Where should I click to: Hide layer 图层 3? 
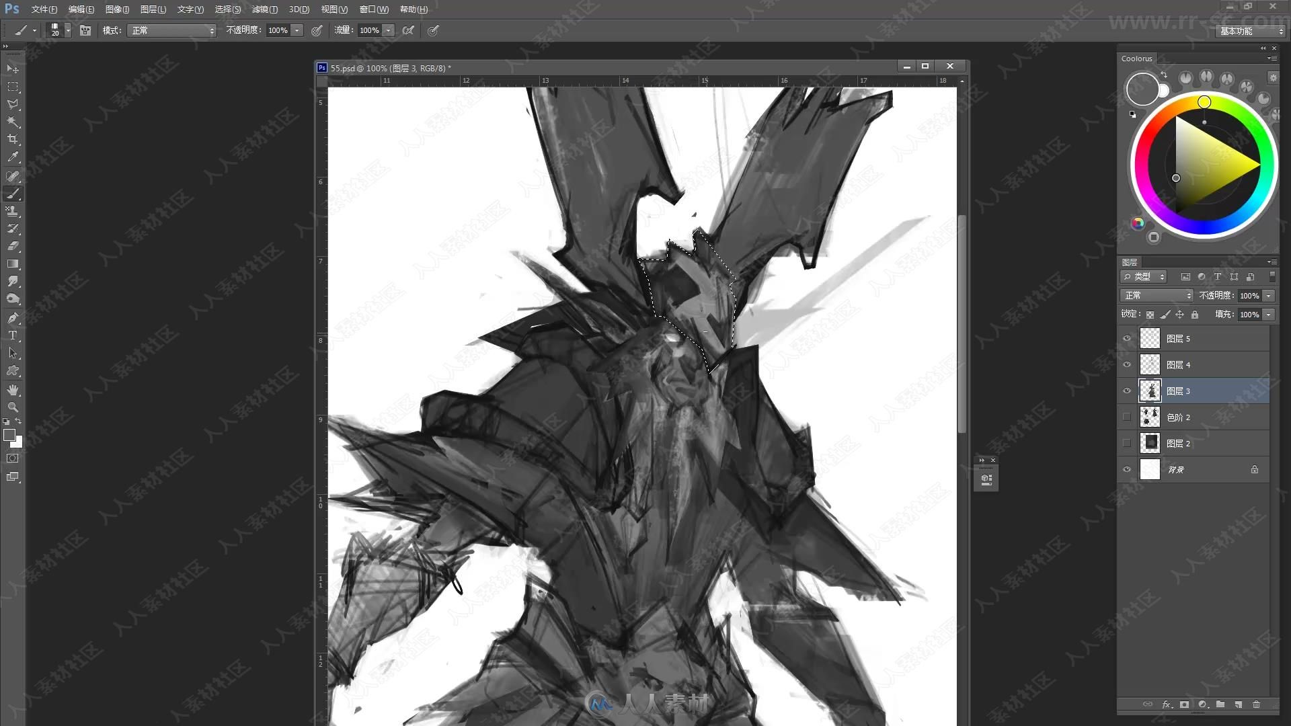pyautogui.click(x=1127, y=391)
